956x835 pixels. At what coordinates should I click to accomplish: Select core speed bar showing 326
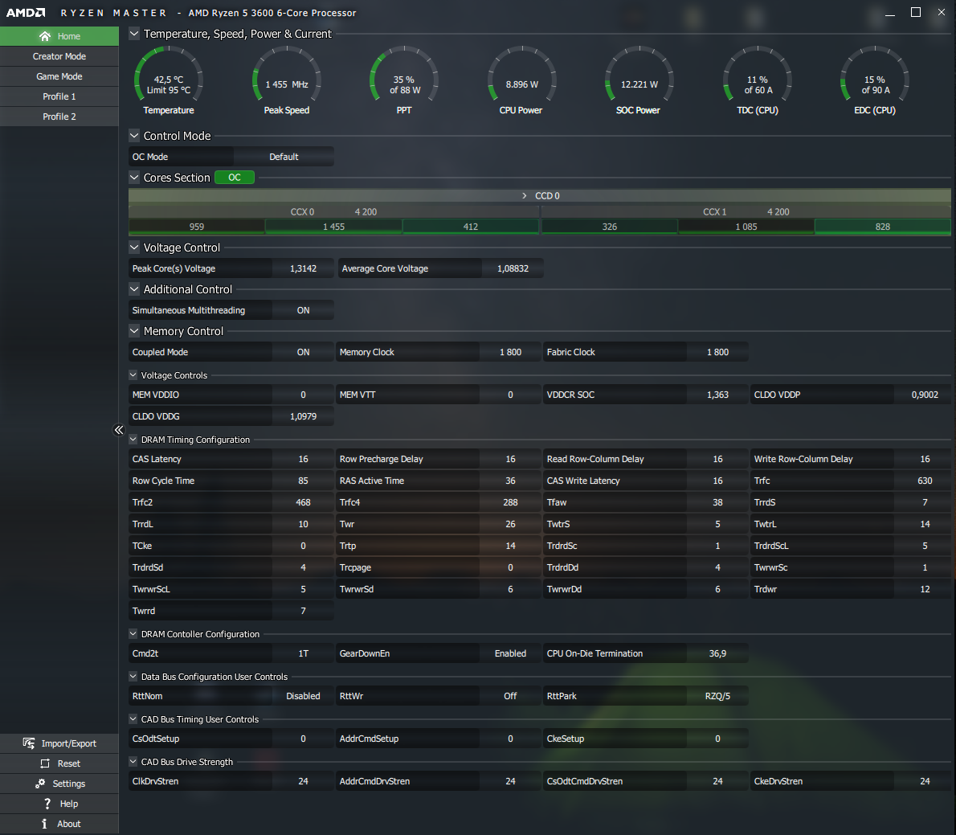click(x=610, y=227)
